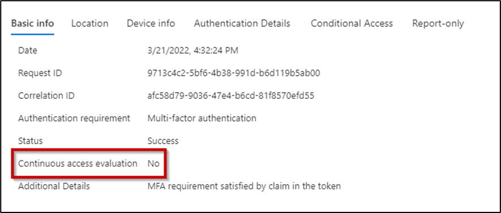This screenshot has height=213, width=501.
Task: Switch to the Basic info tab
Action: (x=33, y=24)
